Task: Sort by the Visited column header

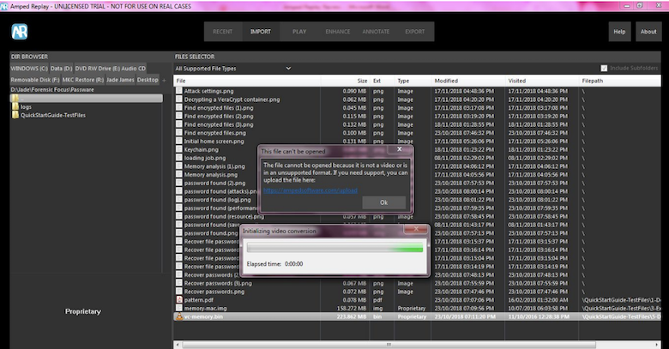Action: (517, 81)
